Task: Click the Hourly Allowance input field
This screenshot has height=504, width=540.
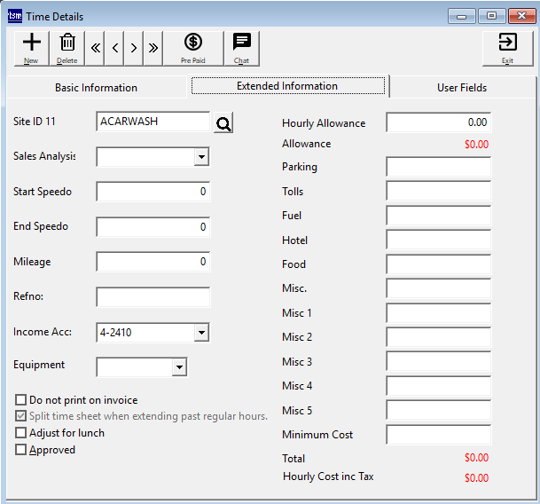Action: [x=438, y=123]
